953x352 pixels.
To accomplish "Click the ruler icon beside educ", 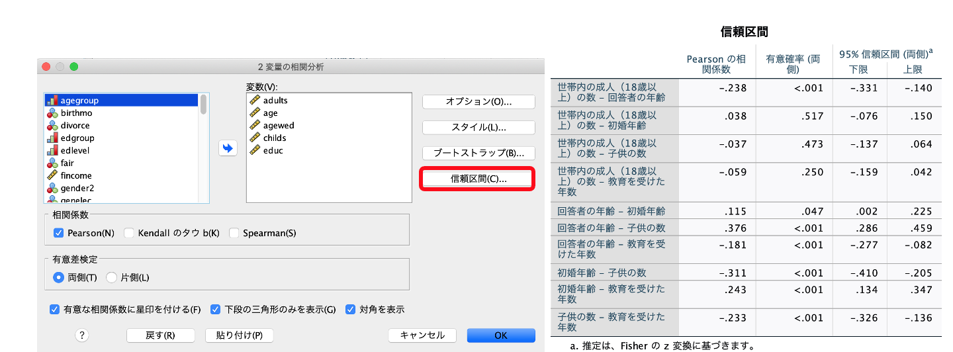I will 254,151.
